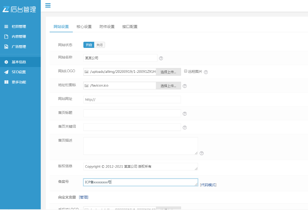Viewport: 308px width, 210px height.
Task: Click the Z logo in the sidebar header
Action: pos(6,9)
